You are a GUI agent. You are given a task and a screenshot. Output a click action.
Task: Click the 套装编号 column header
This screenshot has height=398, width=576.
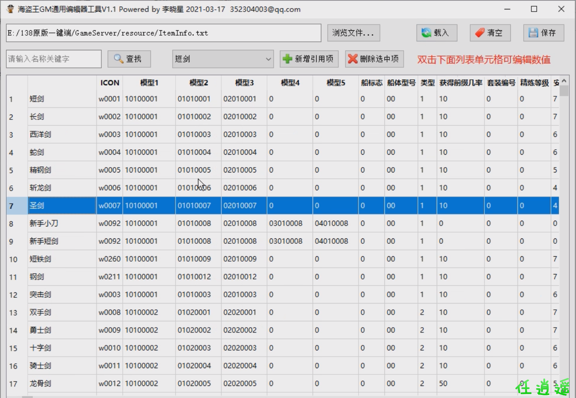[501, 82]
